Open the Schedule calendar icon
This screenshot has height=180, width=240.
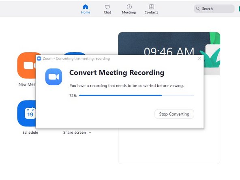point(27,114)
